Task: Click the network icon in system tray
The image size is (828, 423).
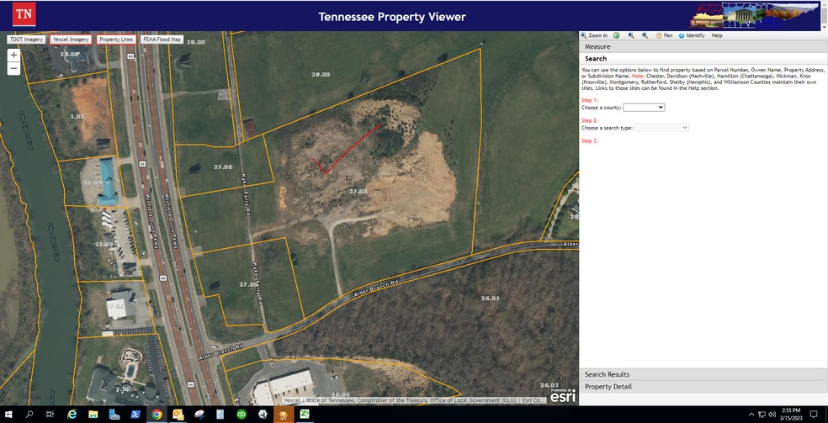Action: (762, 414)
